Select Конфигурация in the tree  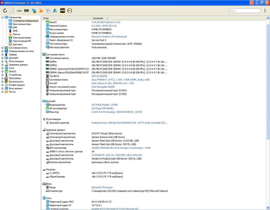(x=17, y=85)
